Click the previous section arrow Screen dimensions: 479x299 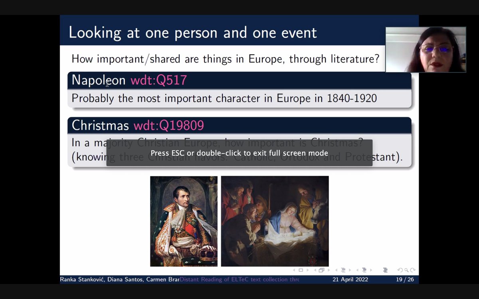pos(357,270)
